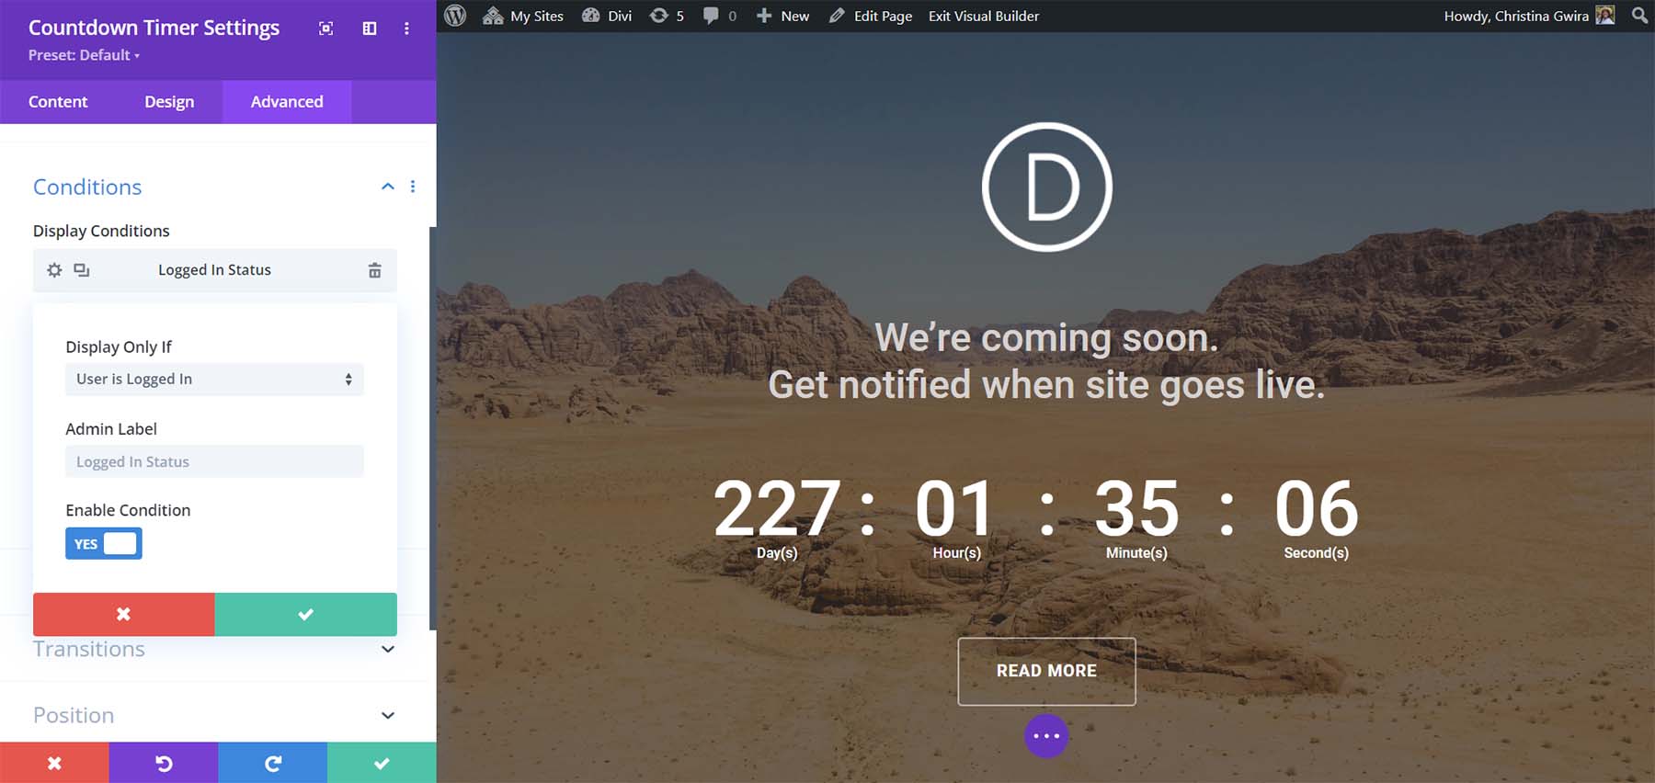Click the Logged In Status gear icon
This screenshot has height=783, width=1655.
[55, 270]
